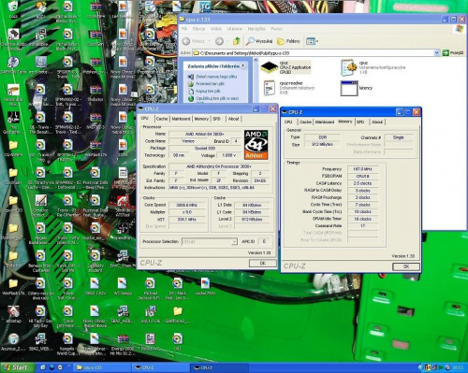The height and width of the screenshot is (373, 468).
Task: Click the rename this file task link
Action: pos(212,77)
